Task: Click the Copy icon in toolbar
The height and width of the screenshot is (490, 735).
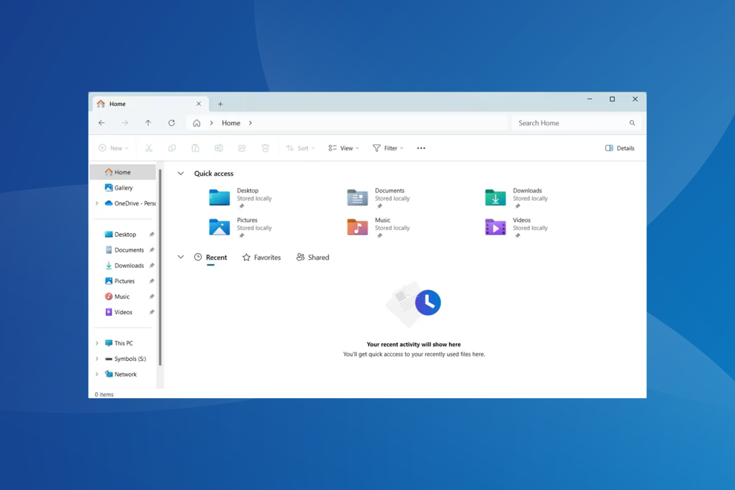Action: (172, 148)
